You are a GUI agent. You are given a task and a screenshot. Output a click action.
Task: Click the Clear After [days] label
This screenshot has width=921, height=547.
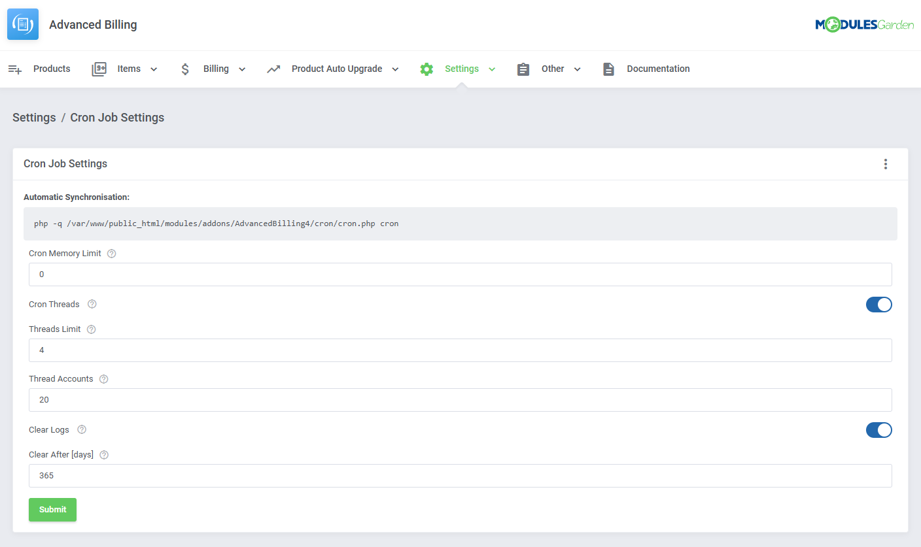(x=61, y=455)
